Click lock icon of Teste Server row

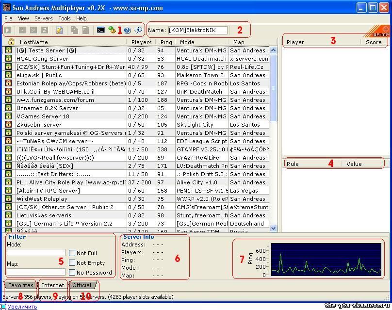(9, 50)
